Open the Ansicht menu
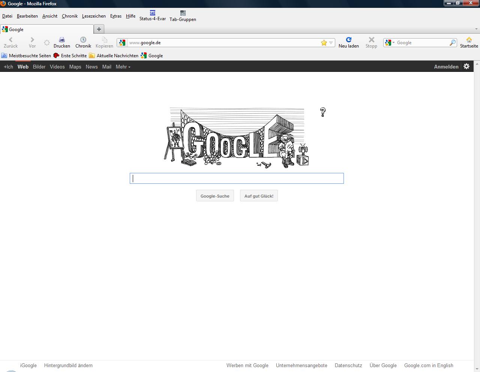This screenshot has width=480, height=372. [50, 16]
